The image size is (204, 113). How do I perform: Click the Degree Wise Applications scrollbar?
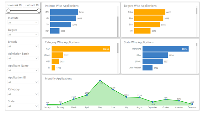(197, 11)
